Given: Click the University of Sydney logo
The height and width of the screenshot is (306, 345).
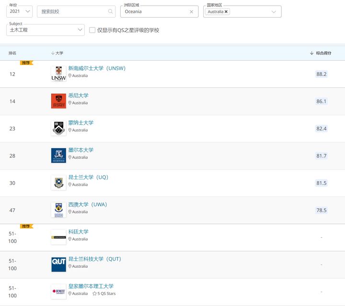Looking at the screenshot, I should tap(58, 101).
